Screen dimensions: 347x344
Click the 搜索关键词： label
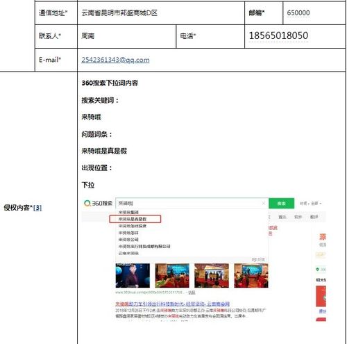coord(100,100)
